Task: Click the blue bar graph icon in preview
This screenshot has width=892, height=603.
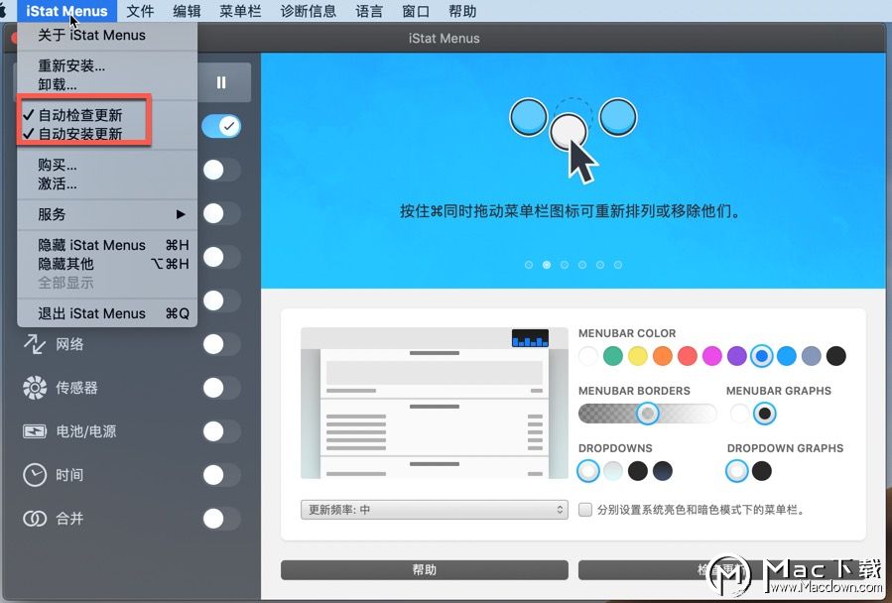Action: [530, 338]
